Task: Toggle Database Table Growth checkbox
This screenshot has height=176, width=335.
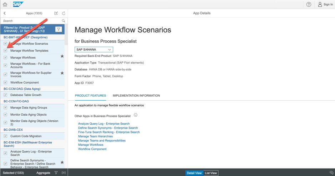Action: (x=5, y=95)
